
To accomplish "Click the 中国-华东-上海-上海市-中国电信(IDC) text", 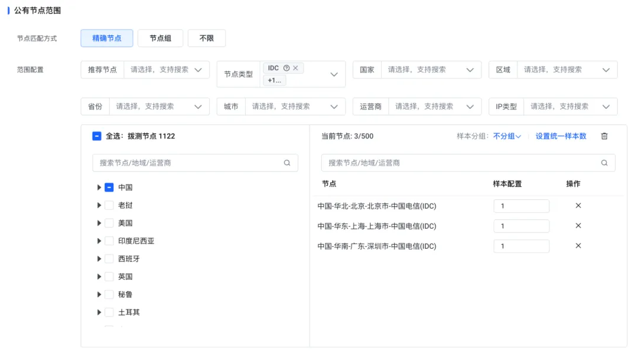I will [x=377, y=226].
